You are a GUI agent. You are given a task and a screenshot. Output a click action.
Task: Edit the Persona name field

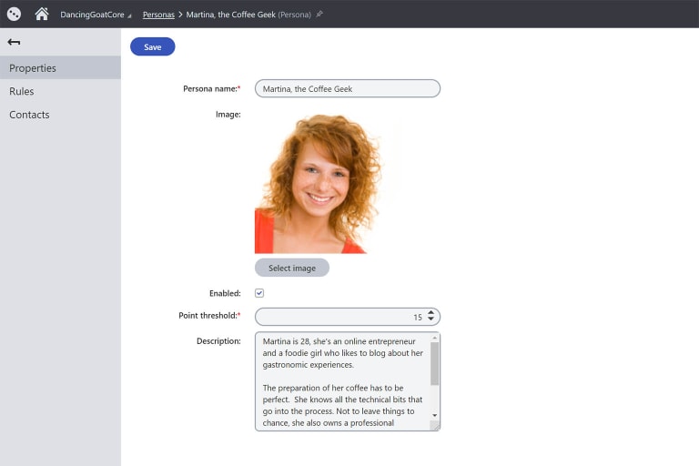(348, 89)
